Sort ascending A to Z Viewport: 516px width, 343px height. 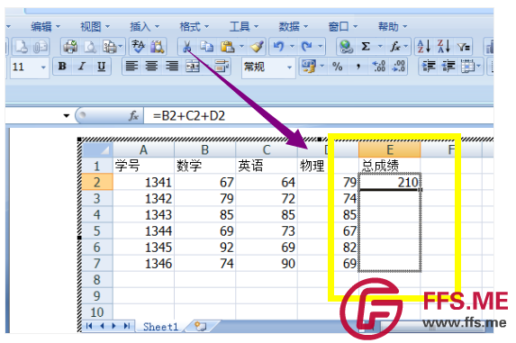pyautogui.click(x=423, y=47)
